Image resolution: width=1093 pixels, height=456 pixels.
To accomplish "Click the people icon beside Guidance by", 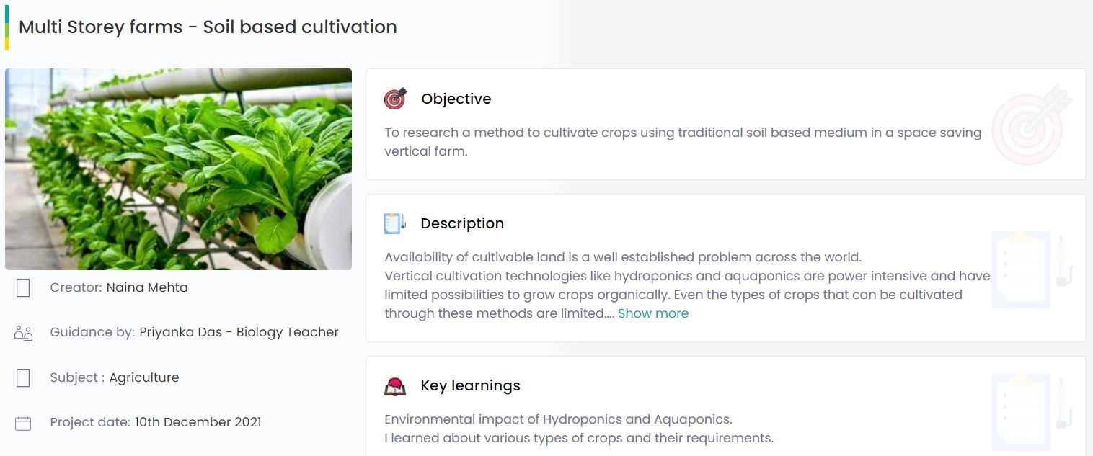I will 23,333.
